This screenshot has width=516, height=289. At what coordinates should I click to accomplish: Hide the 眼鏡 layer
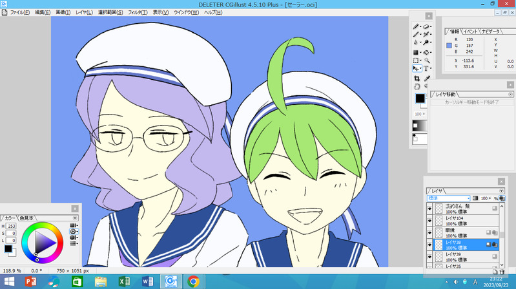tap(429, 233)
